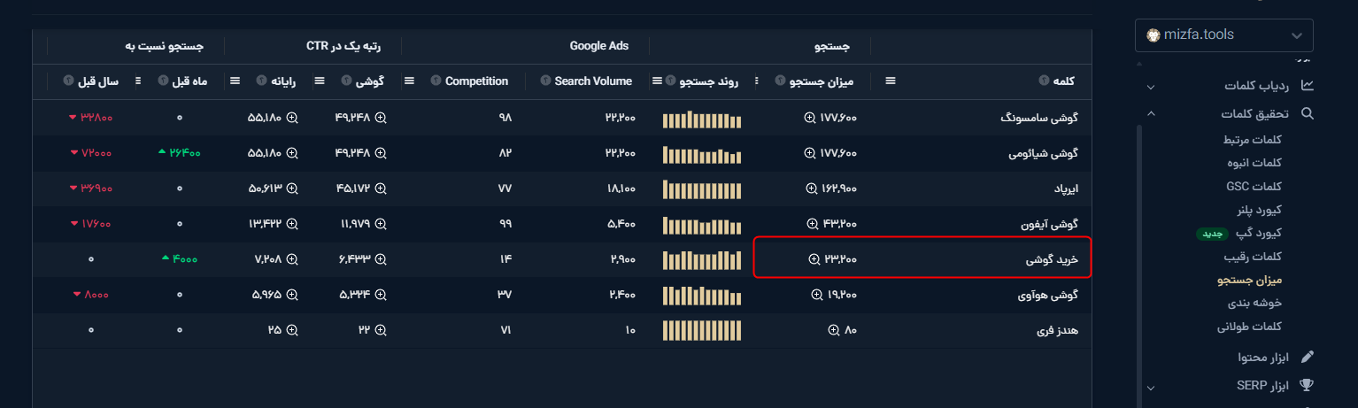This screenshot has width=1358, height=408.
Task: Open column menu icon in رایانه header
Action: click(x=235, y=81)
